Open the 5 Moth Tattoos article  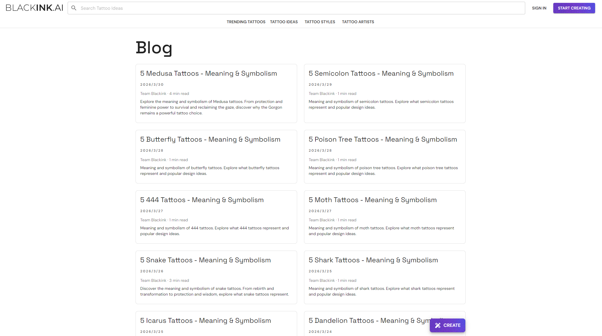[373, 200]
